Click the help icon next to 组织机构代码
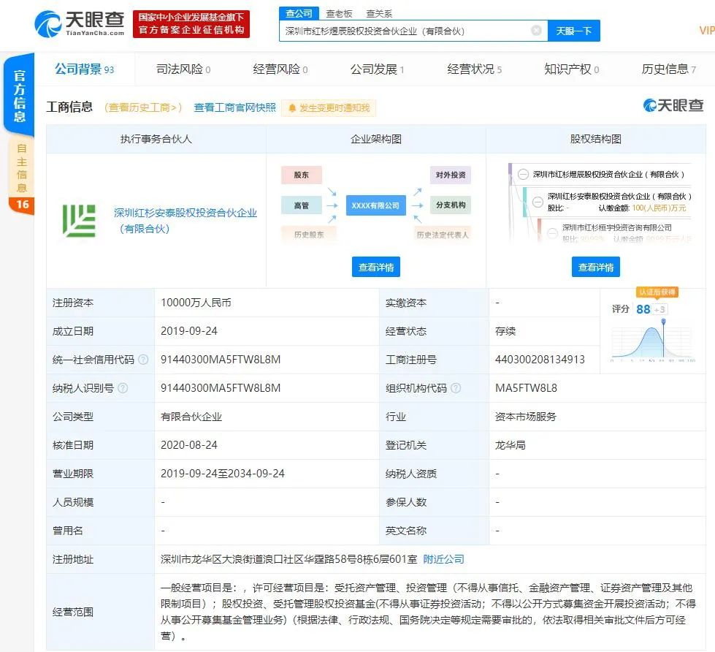The image size is (715, 652). pos(456,388)
